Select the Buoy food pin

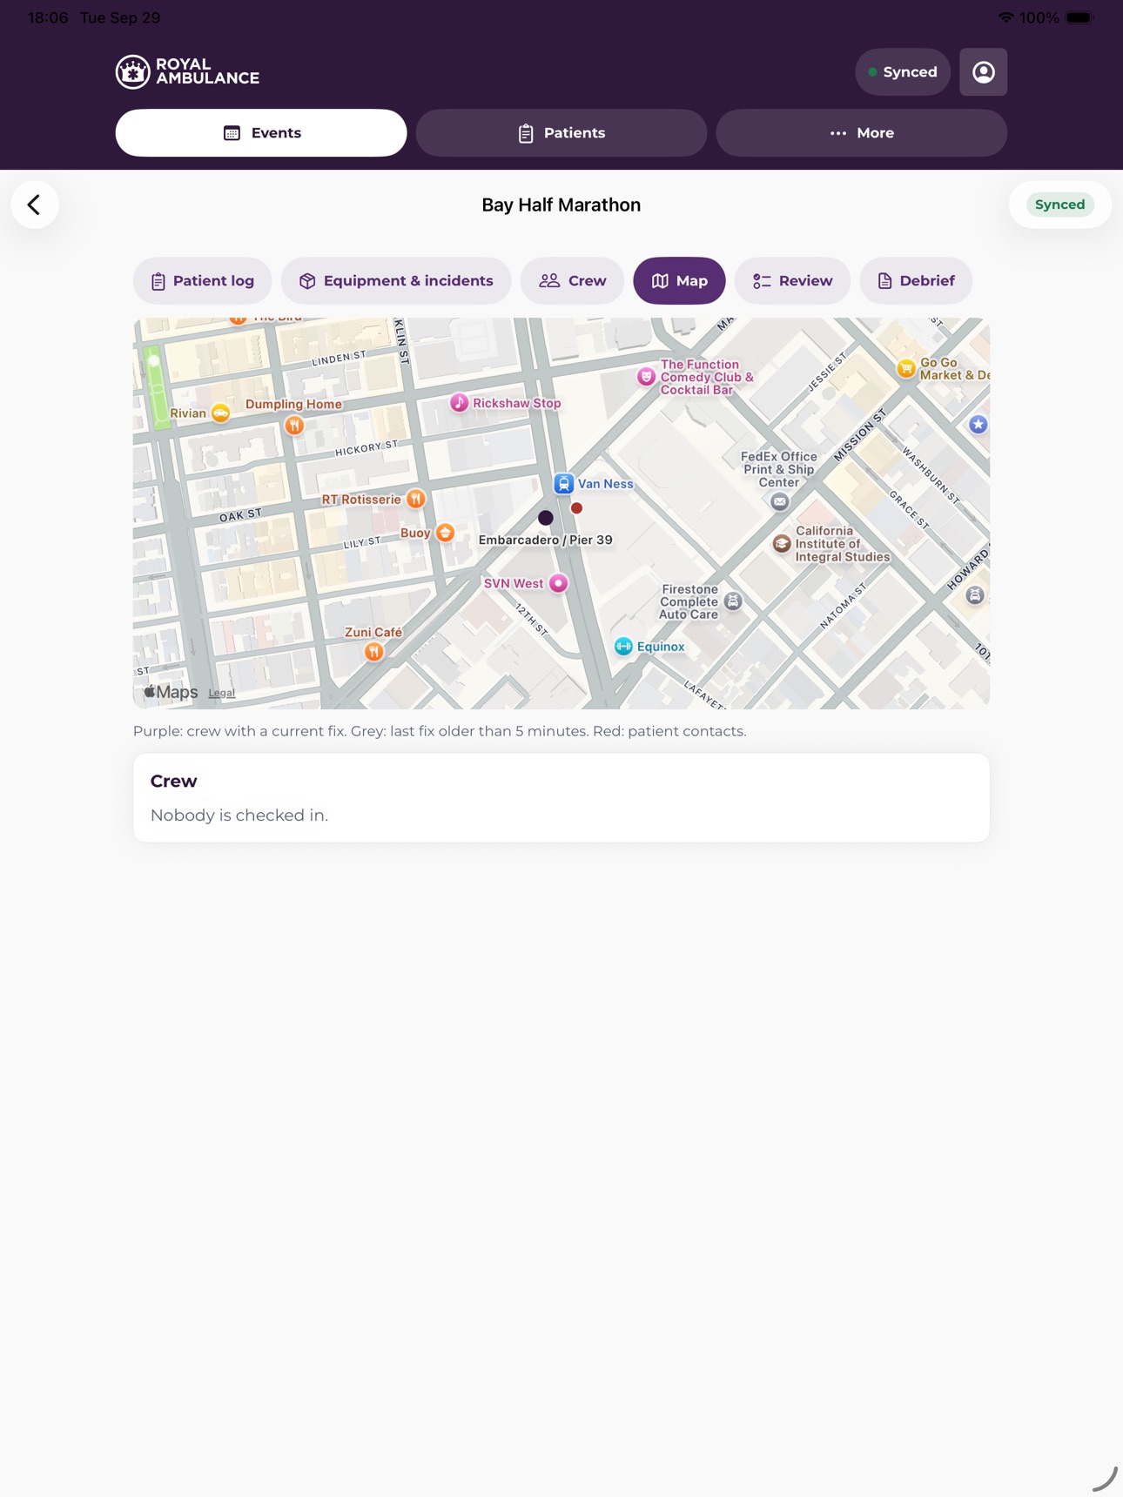tap(445, 533)
